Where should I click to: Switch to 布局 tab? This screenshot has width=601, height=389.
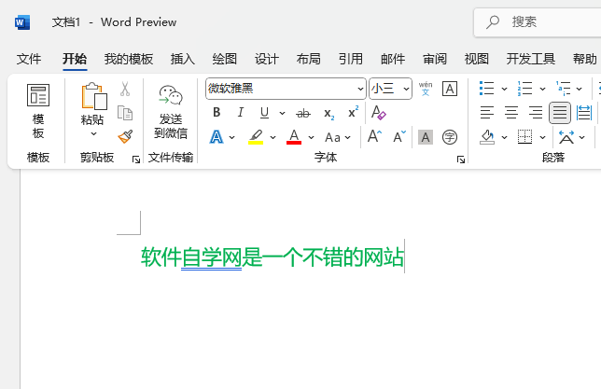point(308,59)
